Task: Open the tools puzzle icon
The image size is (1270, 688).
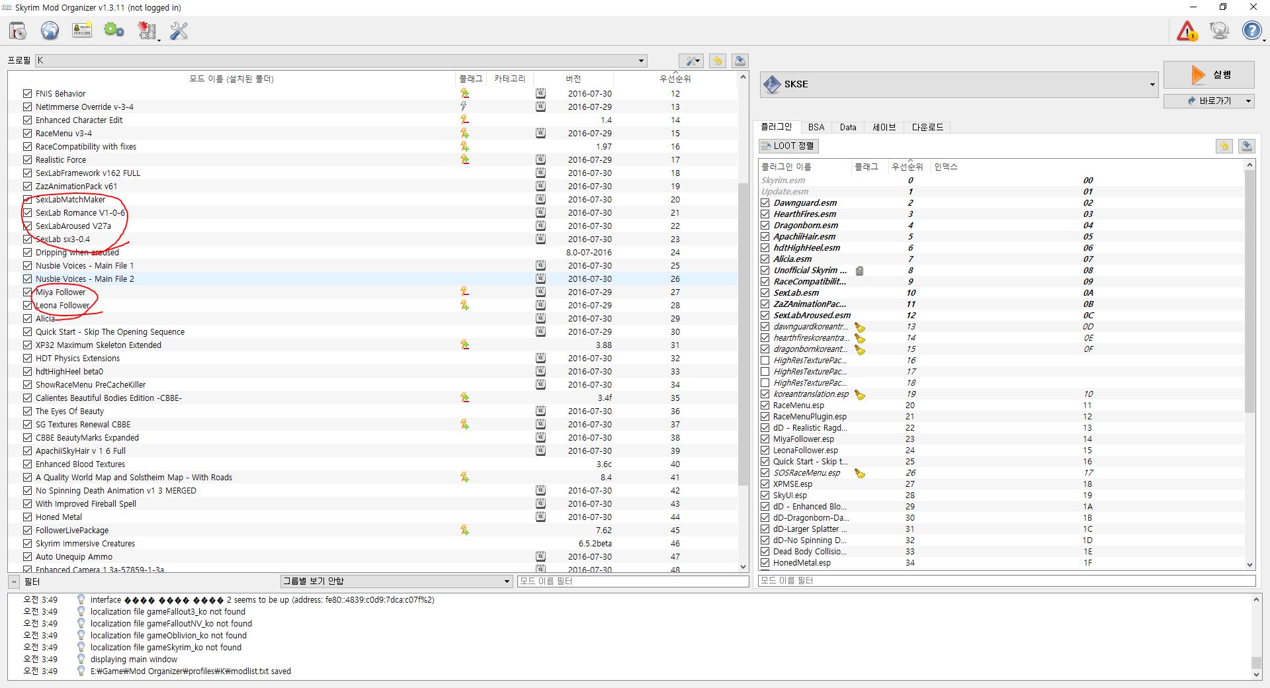Action: click(x=147, y=30)
